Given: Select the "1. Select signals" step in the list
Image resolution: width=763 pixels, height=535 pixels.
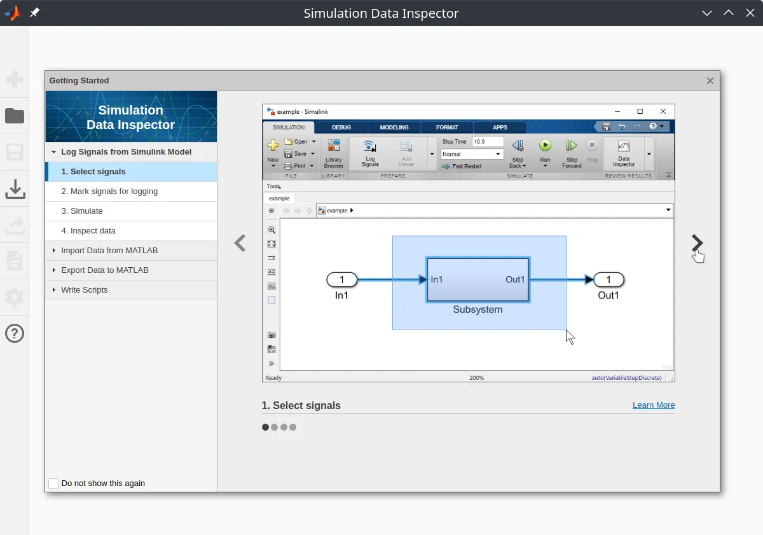Looking at the screenshot, I should (131, 172).
